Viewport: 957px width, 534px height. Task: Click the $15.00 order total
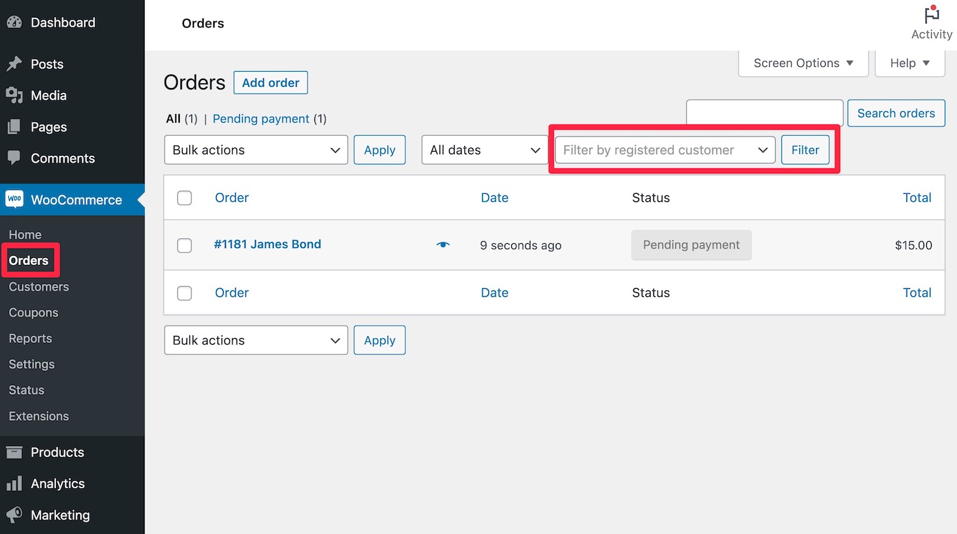click(x=913, y=245)
